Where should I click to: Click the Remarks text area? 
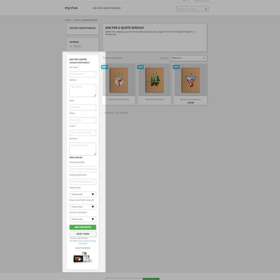(83, 149)
